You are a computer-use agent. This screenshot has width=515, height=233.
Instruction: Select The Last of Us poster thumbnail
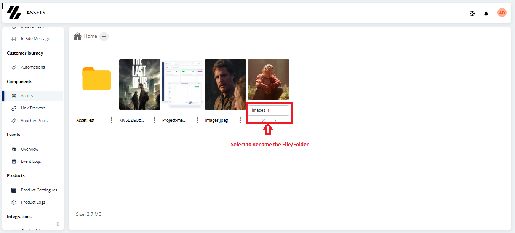point(140,85)
